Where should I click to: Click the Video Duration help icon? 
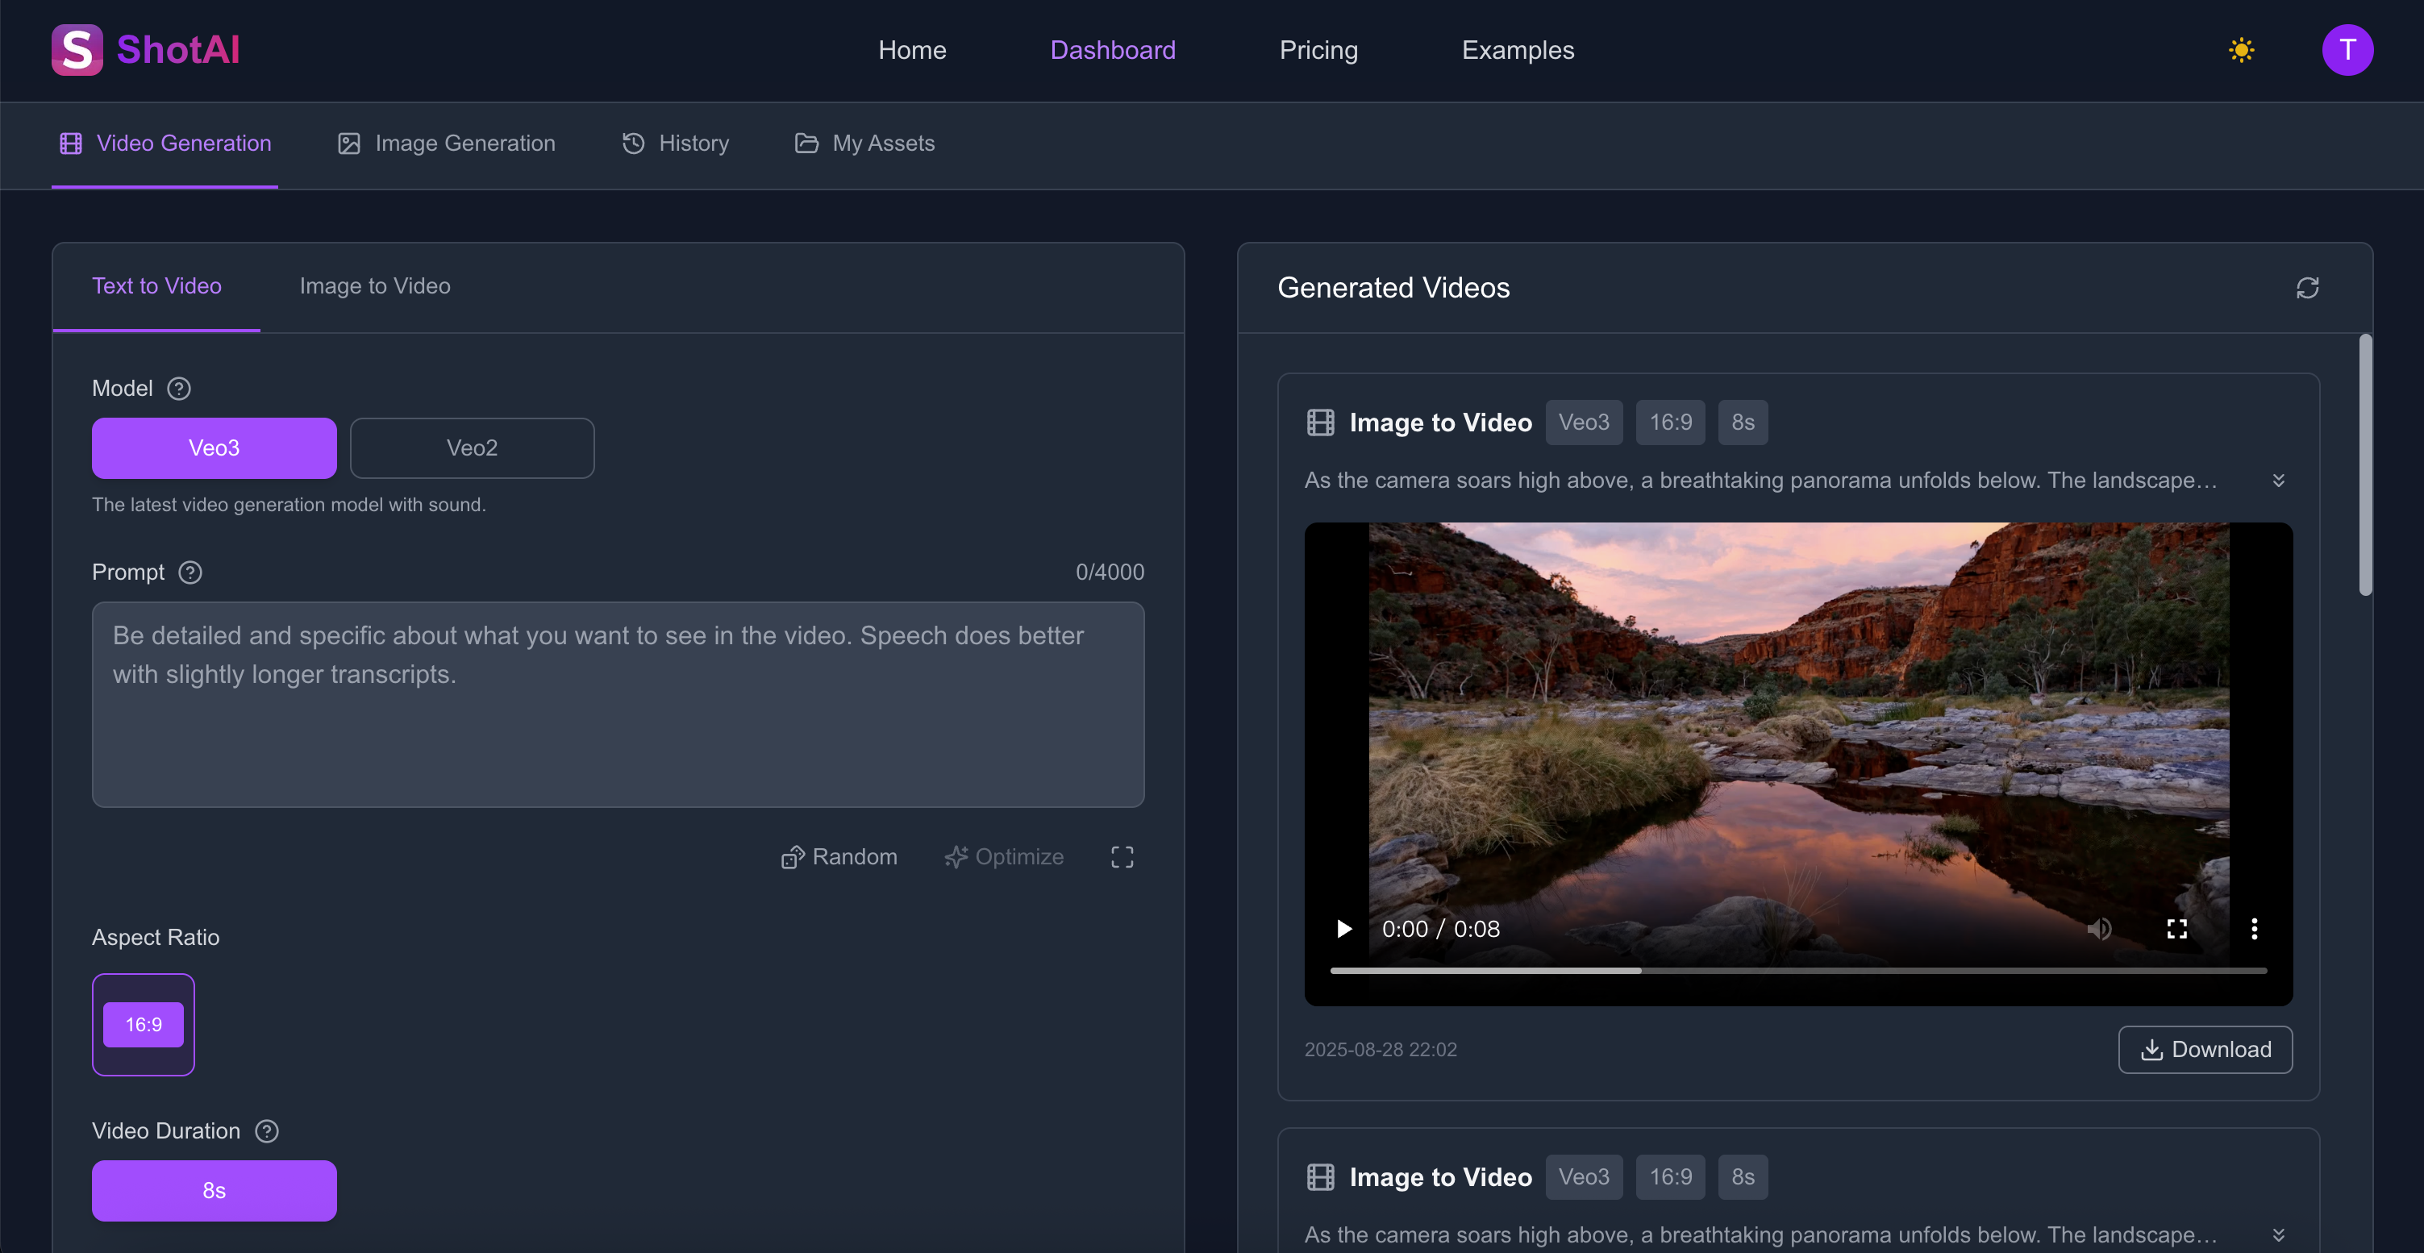tap(267, 1130)
